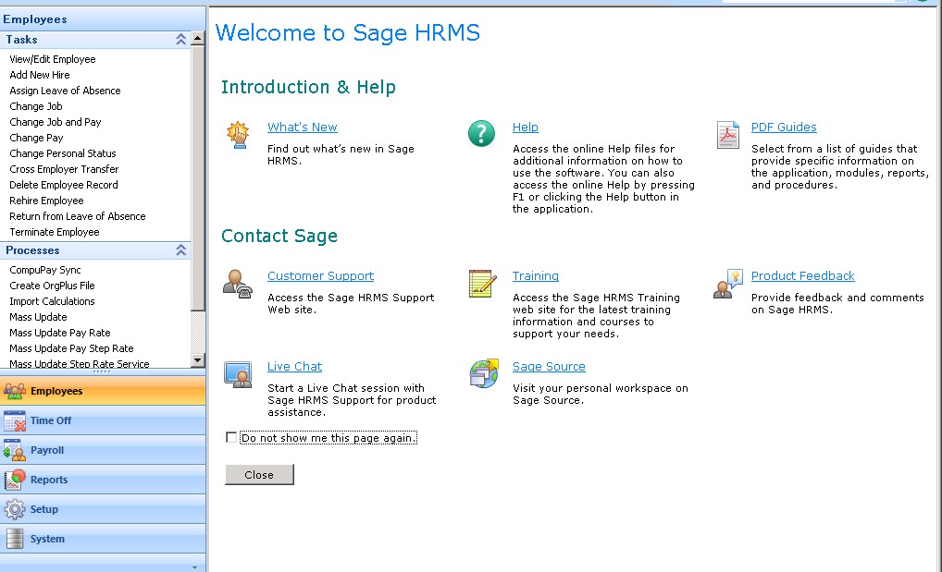Run the Create OrgPlus File process
The width and height of the screenshot is (942, 572).
pos(52,286)
